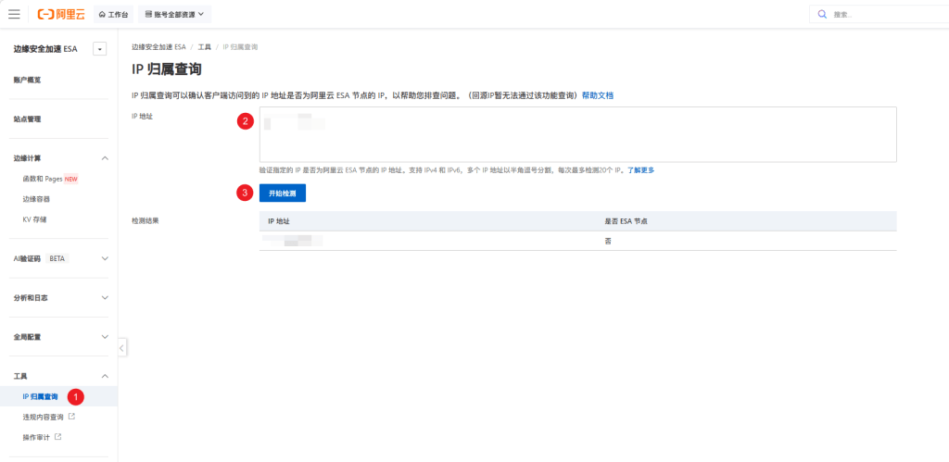This screenshot has height=462, width=949.
Task: Collapse the 边缘计算 section
Action: click(x=105, y=158)
